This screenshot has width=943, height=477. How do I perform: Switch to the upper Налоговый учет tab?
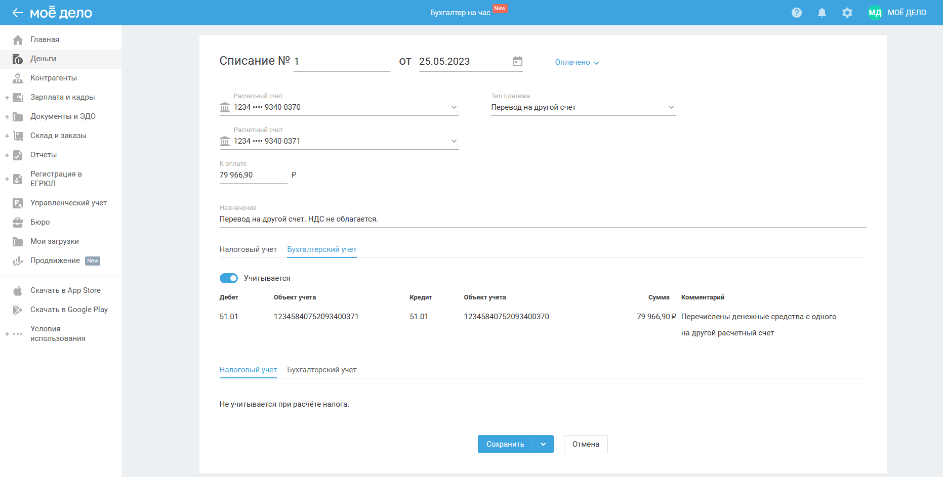248,249
